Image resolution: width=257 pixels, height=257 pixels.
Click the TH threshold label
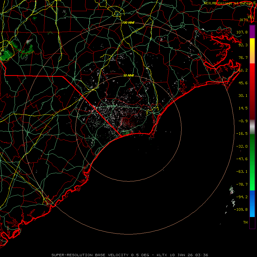point(245,222)
